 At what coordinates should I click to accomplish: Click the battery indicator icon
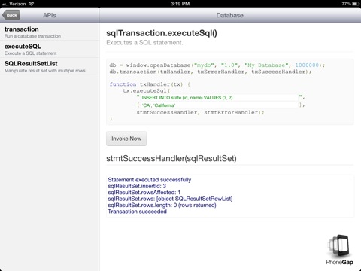pyautogui.click(x=356, y=4)
